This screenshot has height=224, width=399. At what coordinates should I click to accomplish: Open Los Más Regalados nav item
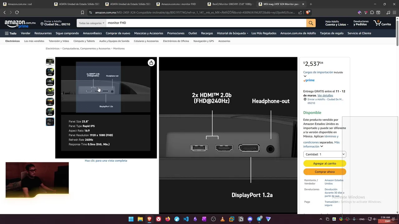tap(264, 33)
